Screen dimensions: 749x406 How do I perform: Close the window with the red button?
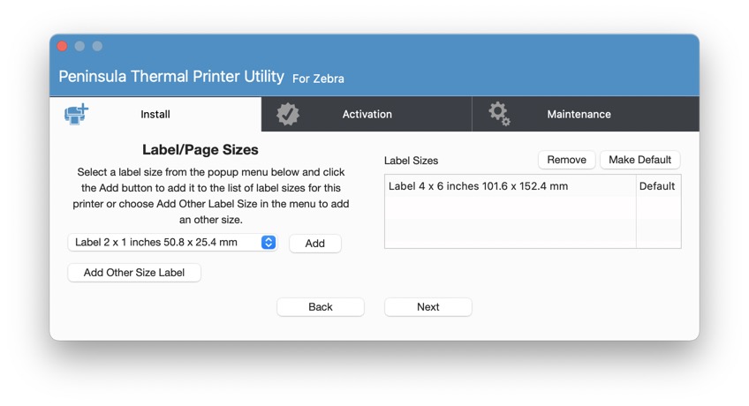[63, 46]
